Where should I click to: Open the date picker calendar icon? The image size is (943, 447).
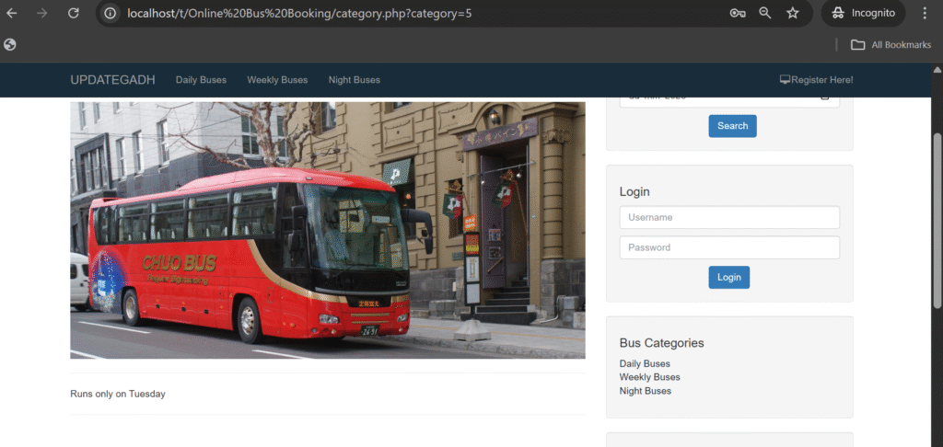tap(825, 98)
